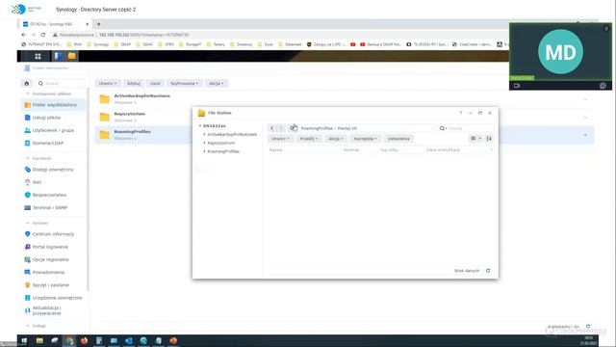Expand RoamingProfiles in File Station tree
This screenshot has height=347, width=616.
pyautogui.click(x=204, y=151)
